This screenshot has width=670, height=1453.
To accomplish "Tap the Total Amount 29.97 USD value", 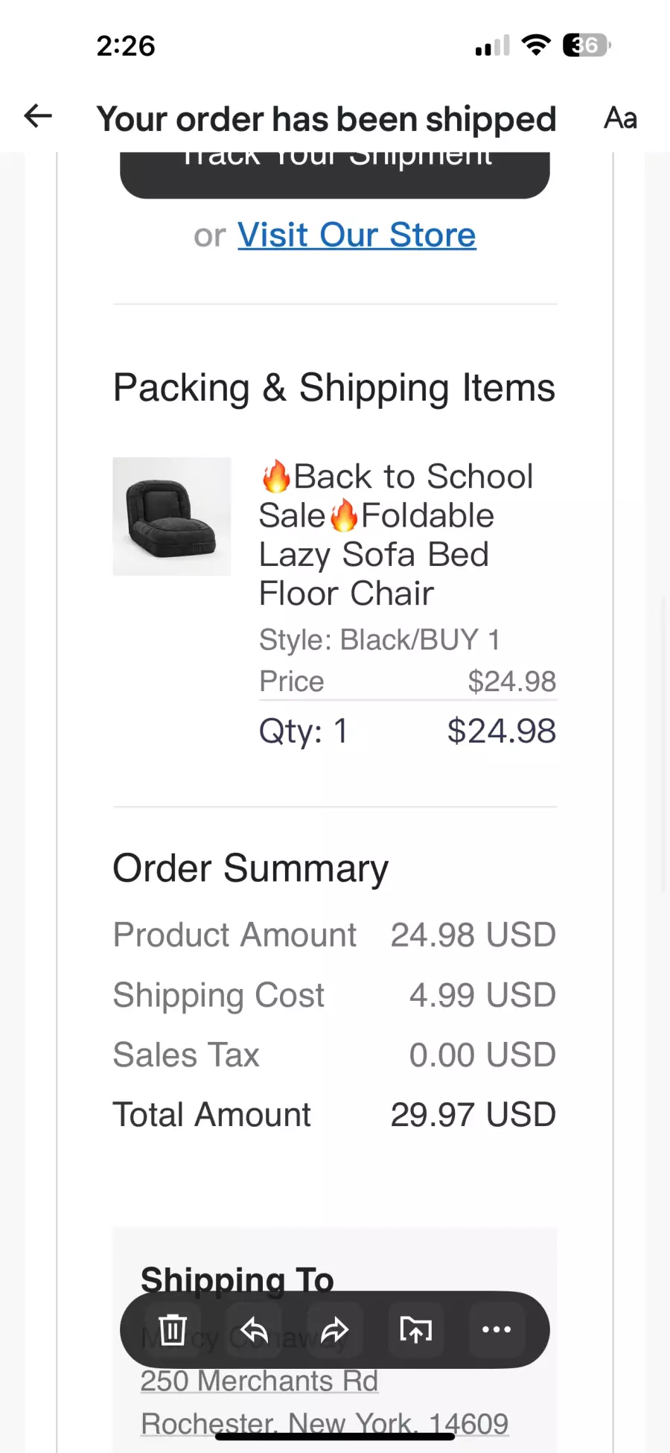I will tap(473, 1115).
